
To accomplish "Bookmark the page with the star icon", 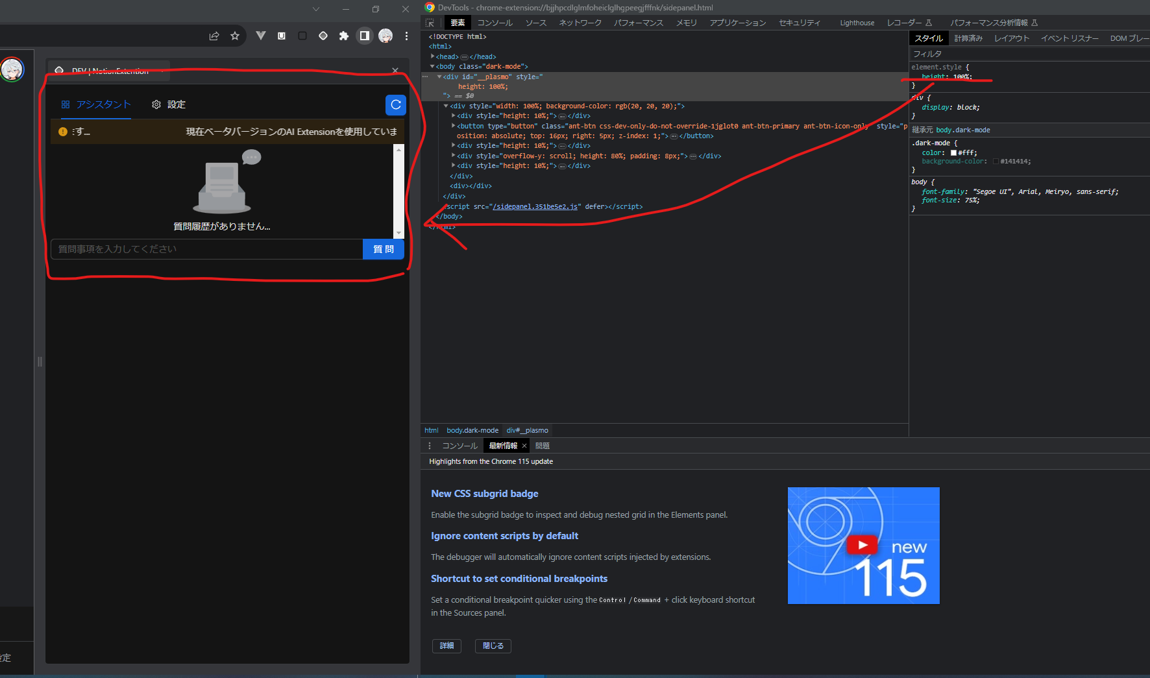I will 235,36.
